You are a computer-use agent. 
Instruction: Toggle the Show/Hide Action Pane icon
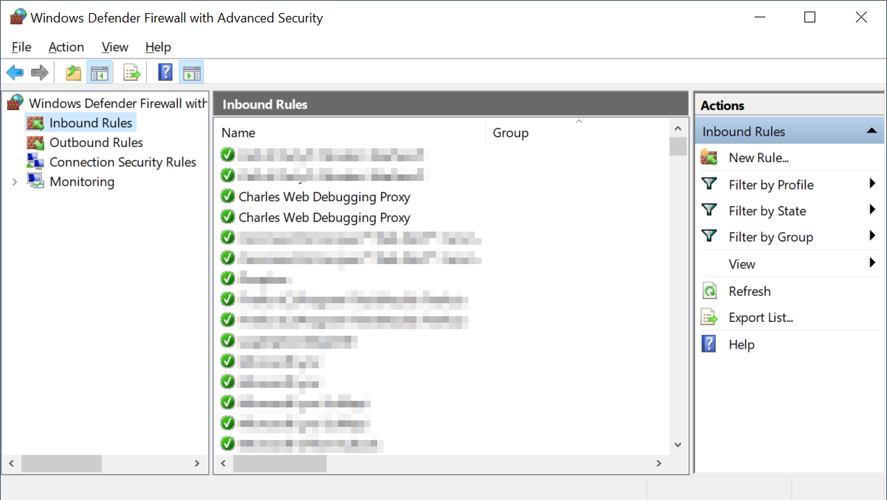191,72
